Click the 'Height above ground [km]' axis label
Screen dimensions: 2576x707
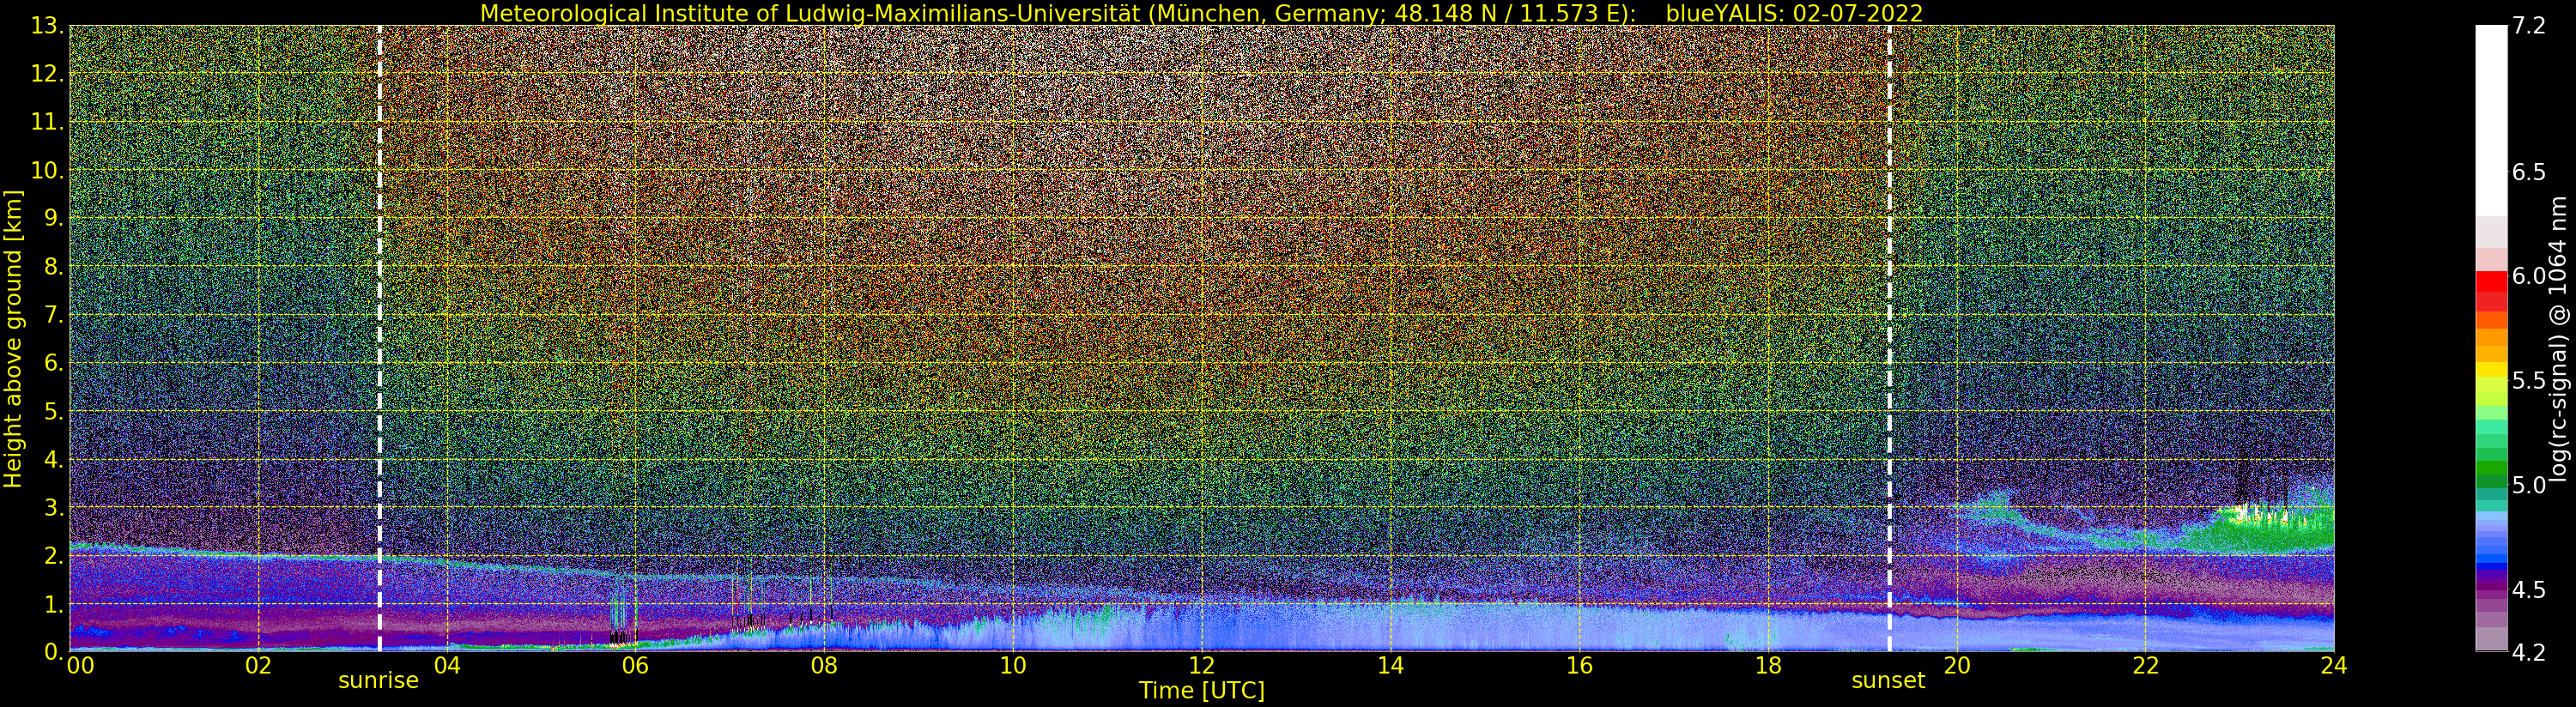pyautogui.click(x=13, y=338)
